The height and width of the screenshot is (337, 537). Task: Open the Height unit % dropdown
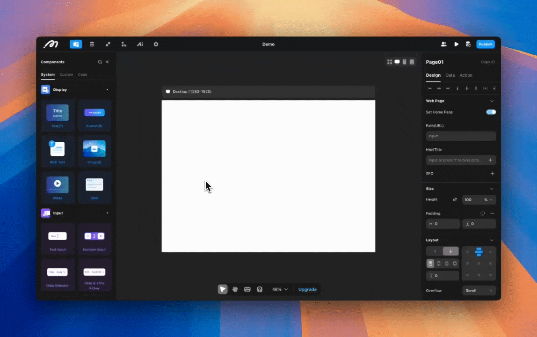488,200
